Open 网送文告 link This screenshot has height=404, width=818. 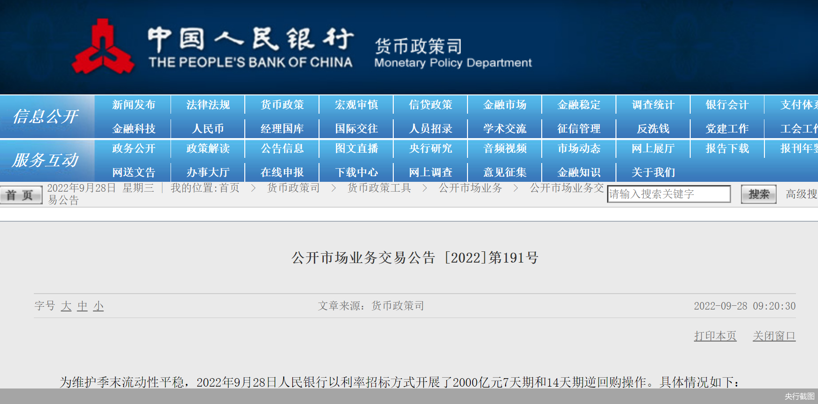[x=133, y=172]
